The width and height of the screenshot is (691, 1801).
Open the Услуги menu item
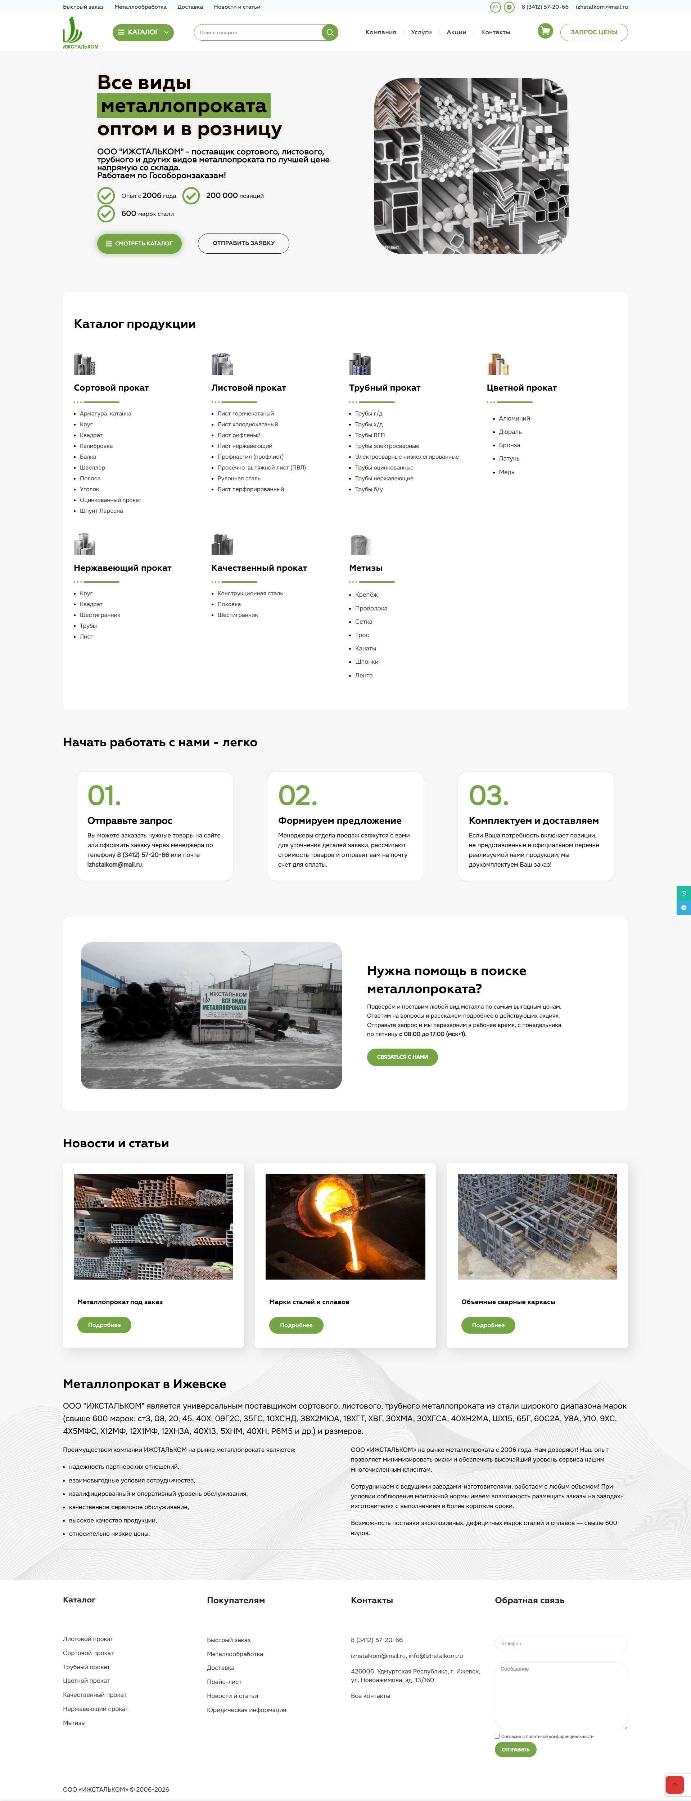pyautogui.click(x=421, y=32)
